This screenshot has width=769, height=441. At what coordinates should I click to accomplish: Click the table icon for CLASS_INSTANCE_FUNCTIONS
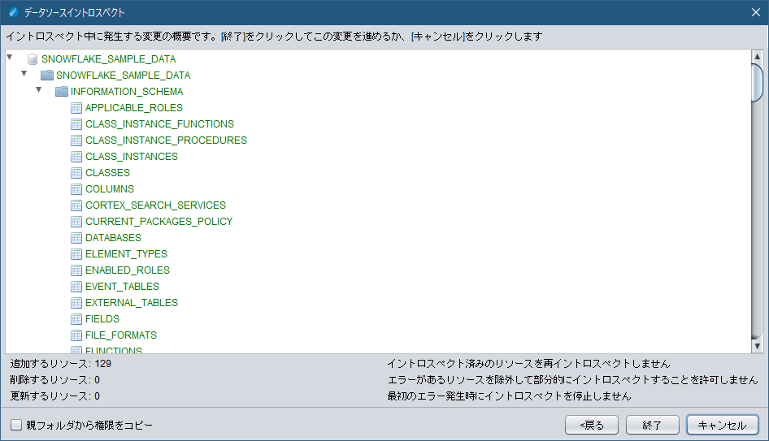(76, 124)
